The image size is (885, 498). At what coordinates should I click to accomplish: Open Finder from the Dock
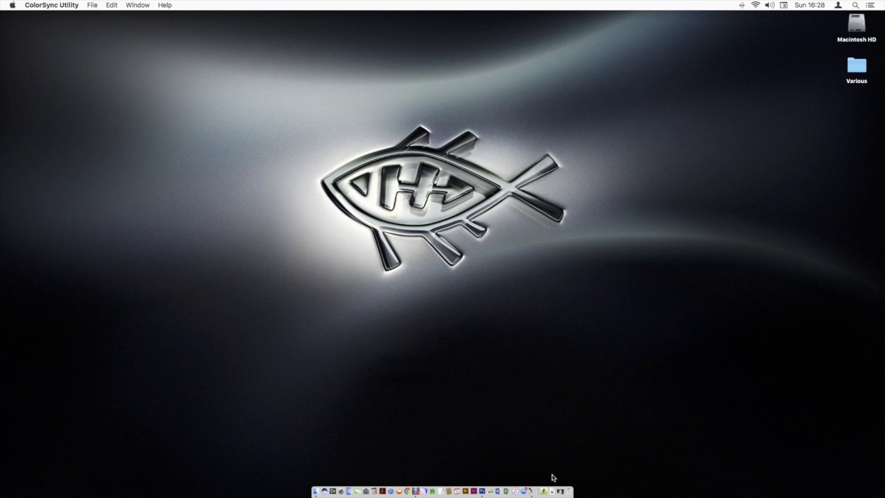[x=316, y=491]
